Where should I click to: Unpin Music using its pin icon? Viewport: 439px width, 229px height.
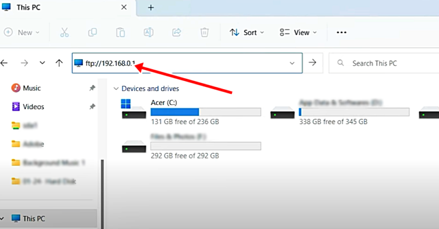(x=92, y=88)
